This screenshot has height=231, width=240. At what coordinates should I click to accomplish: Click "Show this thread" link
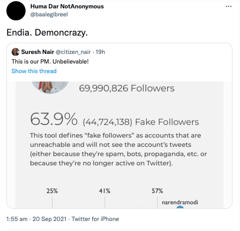coord(34,71)
